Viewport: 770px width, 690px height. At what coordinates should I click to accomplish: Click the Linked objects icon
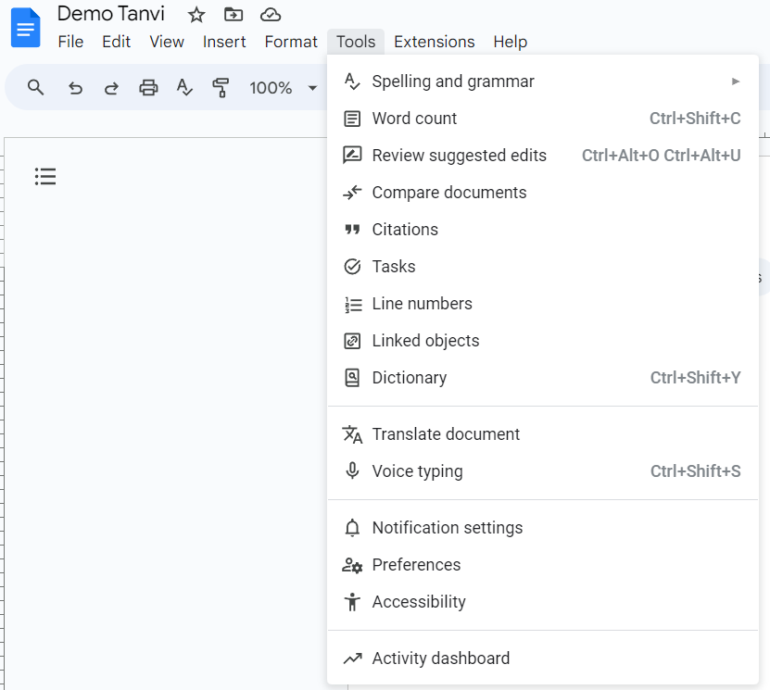352,341
